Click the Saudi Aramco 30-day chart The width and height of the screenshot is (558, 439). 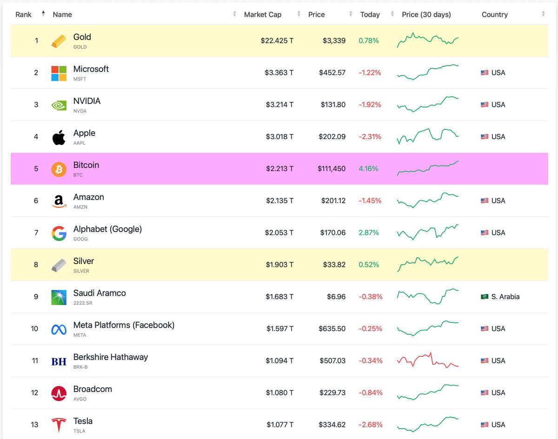(x=428, y=296)
